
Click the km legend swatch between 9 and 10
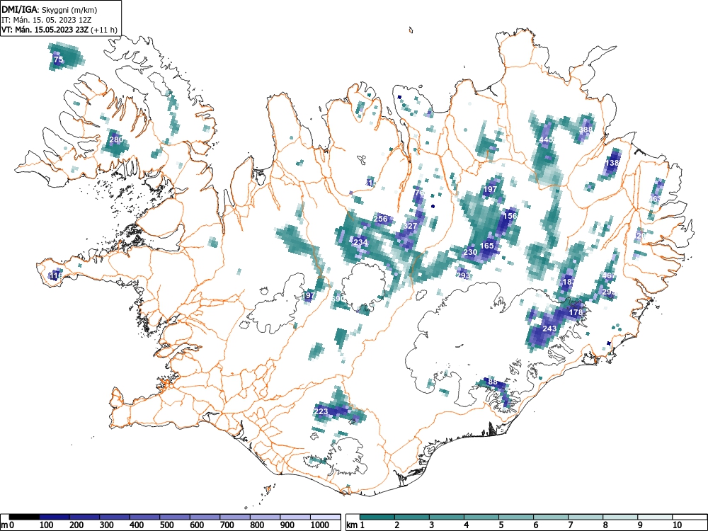point(655,517)
